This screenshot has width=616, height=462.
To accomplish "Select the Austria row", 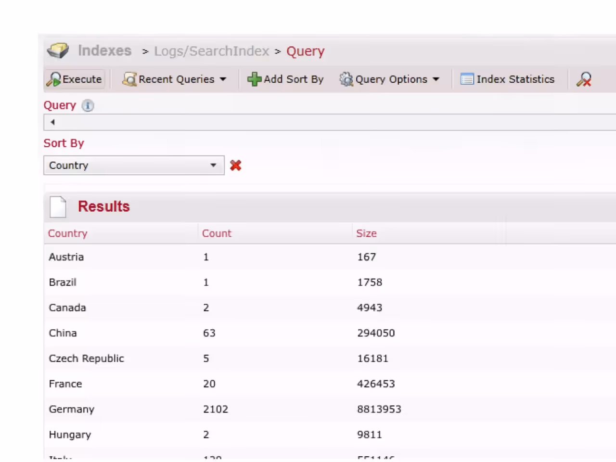I will point(330,257).
